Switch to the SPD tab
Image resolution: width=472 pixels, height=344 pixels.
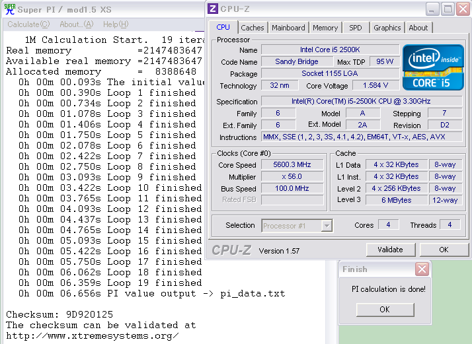pyautogui.click(x=356, y=28)
